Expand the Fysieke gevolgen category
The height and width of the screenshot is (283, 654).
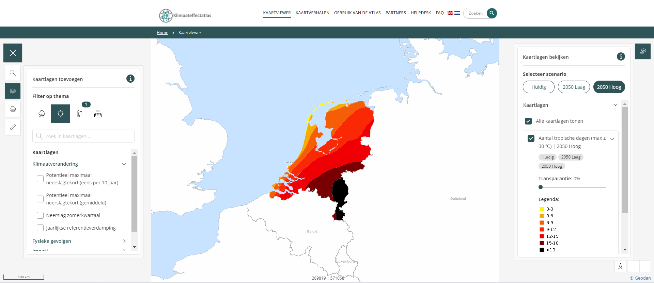coord(124,241)
